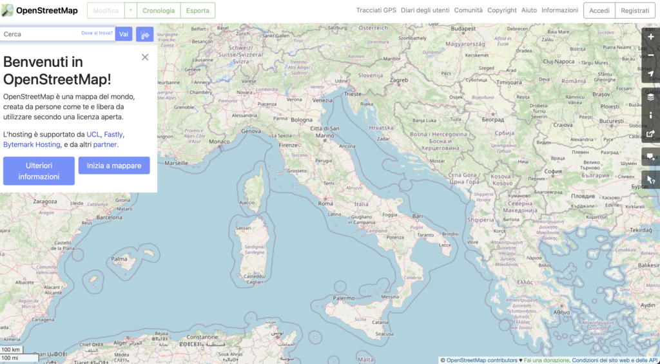Open the map layers panel
This screenshot has width=660, height=364.
(651, 97)
